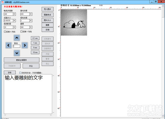This screenshot has width=165, height=119.
Task: Open the 激光功率 dropdown showing 255
Action: [31, 14]
